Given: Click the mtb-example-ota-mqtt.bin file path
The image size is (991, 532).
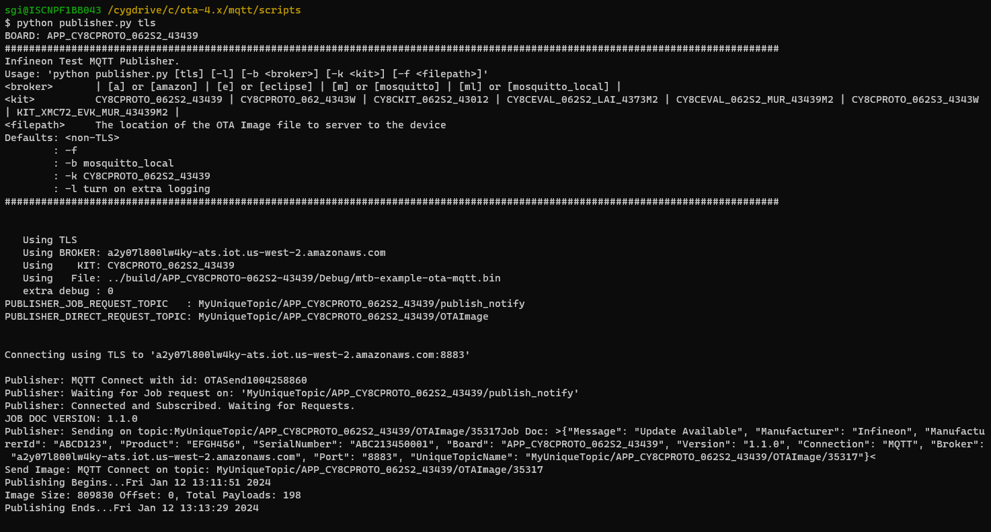Looking at the screenshot, I should [x=304, y=278].
